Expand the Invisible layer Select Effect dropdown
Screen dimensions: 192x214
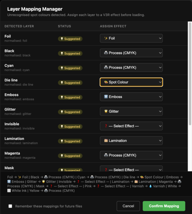click(131, 126)
